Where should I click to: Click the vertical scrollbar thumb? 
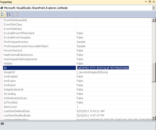[154, 72]
